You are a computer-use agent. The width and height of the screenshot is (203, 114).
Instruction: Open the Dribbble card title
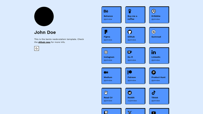(156, 16)
